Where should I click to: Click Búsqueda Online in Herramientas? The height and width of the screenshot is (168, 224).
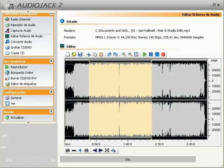pyautogui.click(x=22, y=73)
